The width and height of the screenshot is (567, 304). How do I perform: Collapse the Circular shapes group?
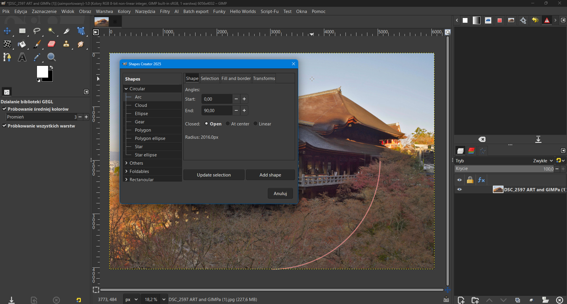(126, 89)
